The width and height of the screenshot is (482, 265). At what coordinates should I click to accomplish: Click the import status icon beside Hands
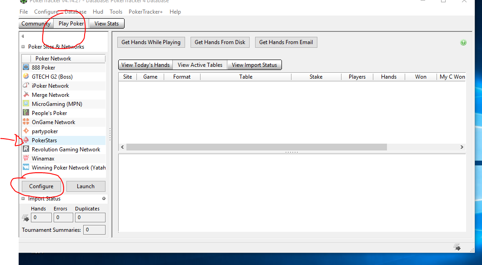tap(25, 218)
